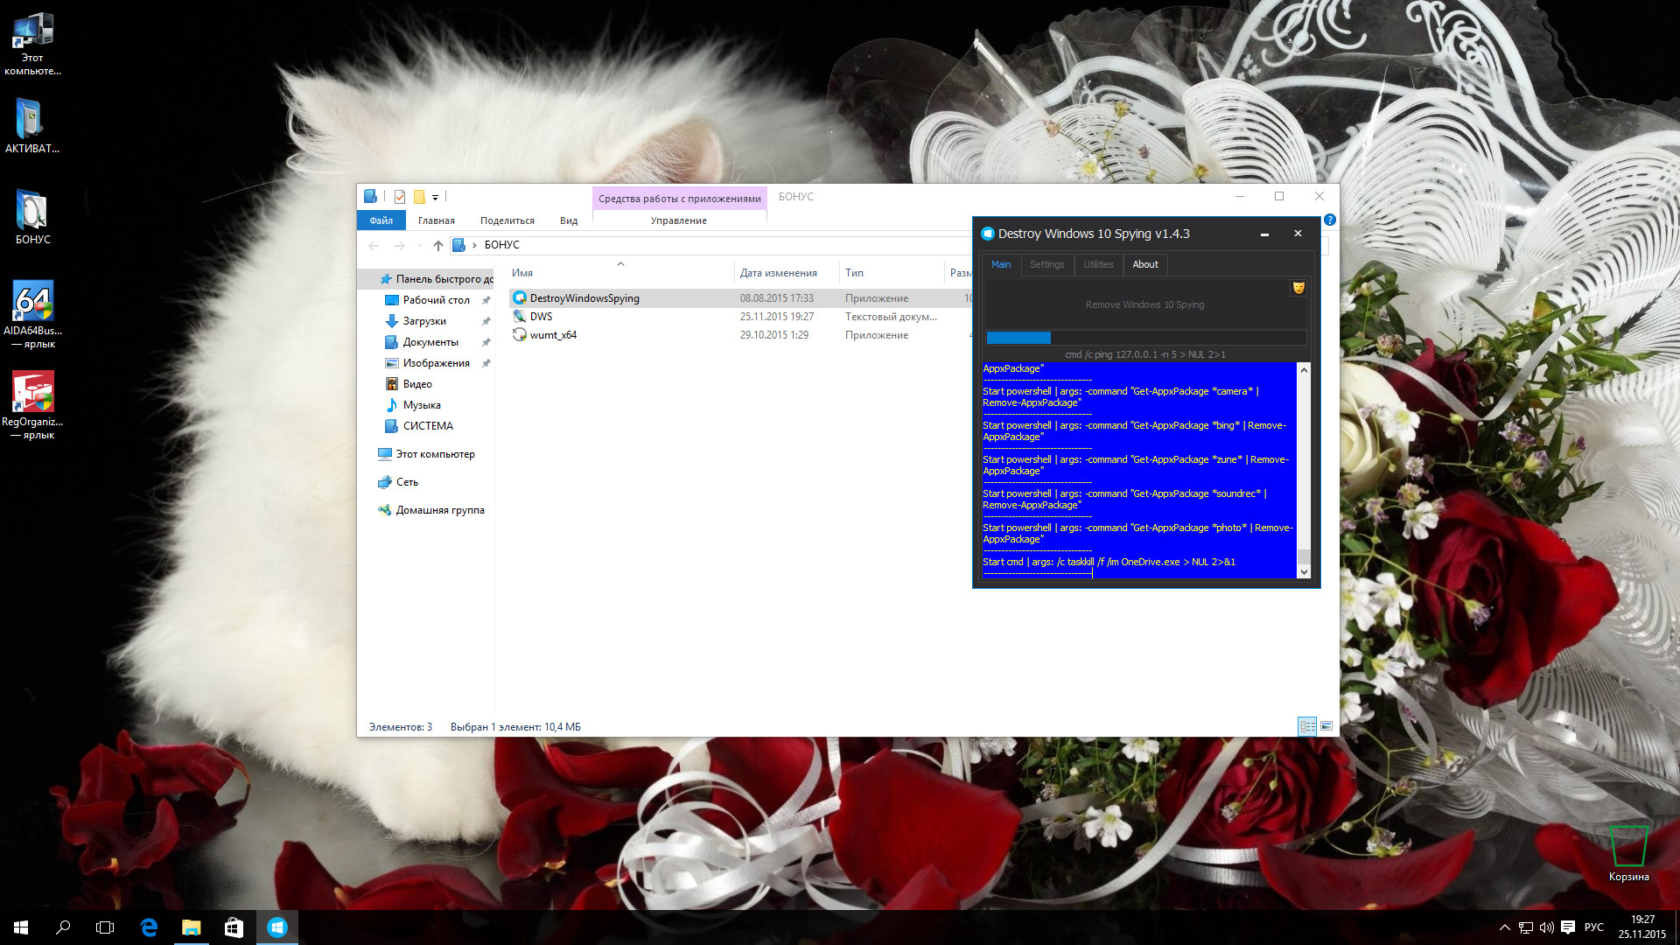Switch to the Settings tab in DWS
Screen dimensions: 1680x945
coord(1046,264)
